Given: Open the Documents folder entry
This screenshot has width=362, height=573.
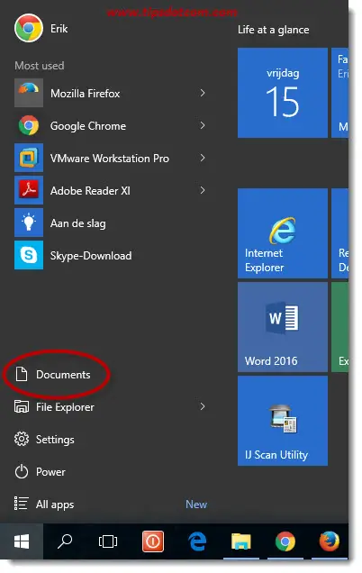Looking at the screenshot, I should click(52, 375).
